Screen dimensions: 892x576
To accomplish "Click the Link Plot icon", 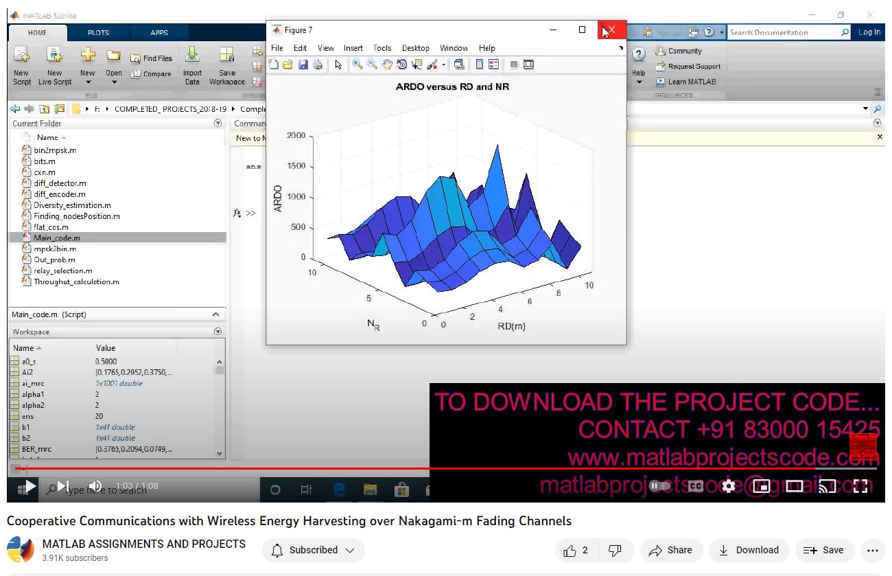I will (459, 65).
